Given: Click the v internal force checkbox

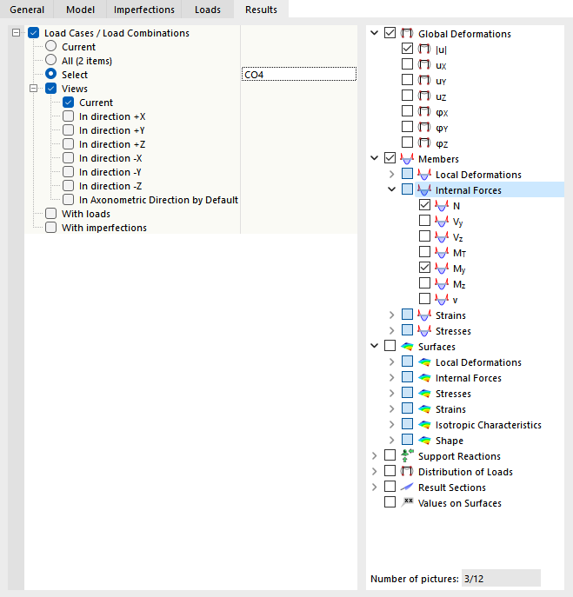Looking at the screenshot, I should pos(424,299).
